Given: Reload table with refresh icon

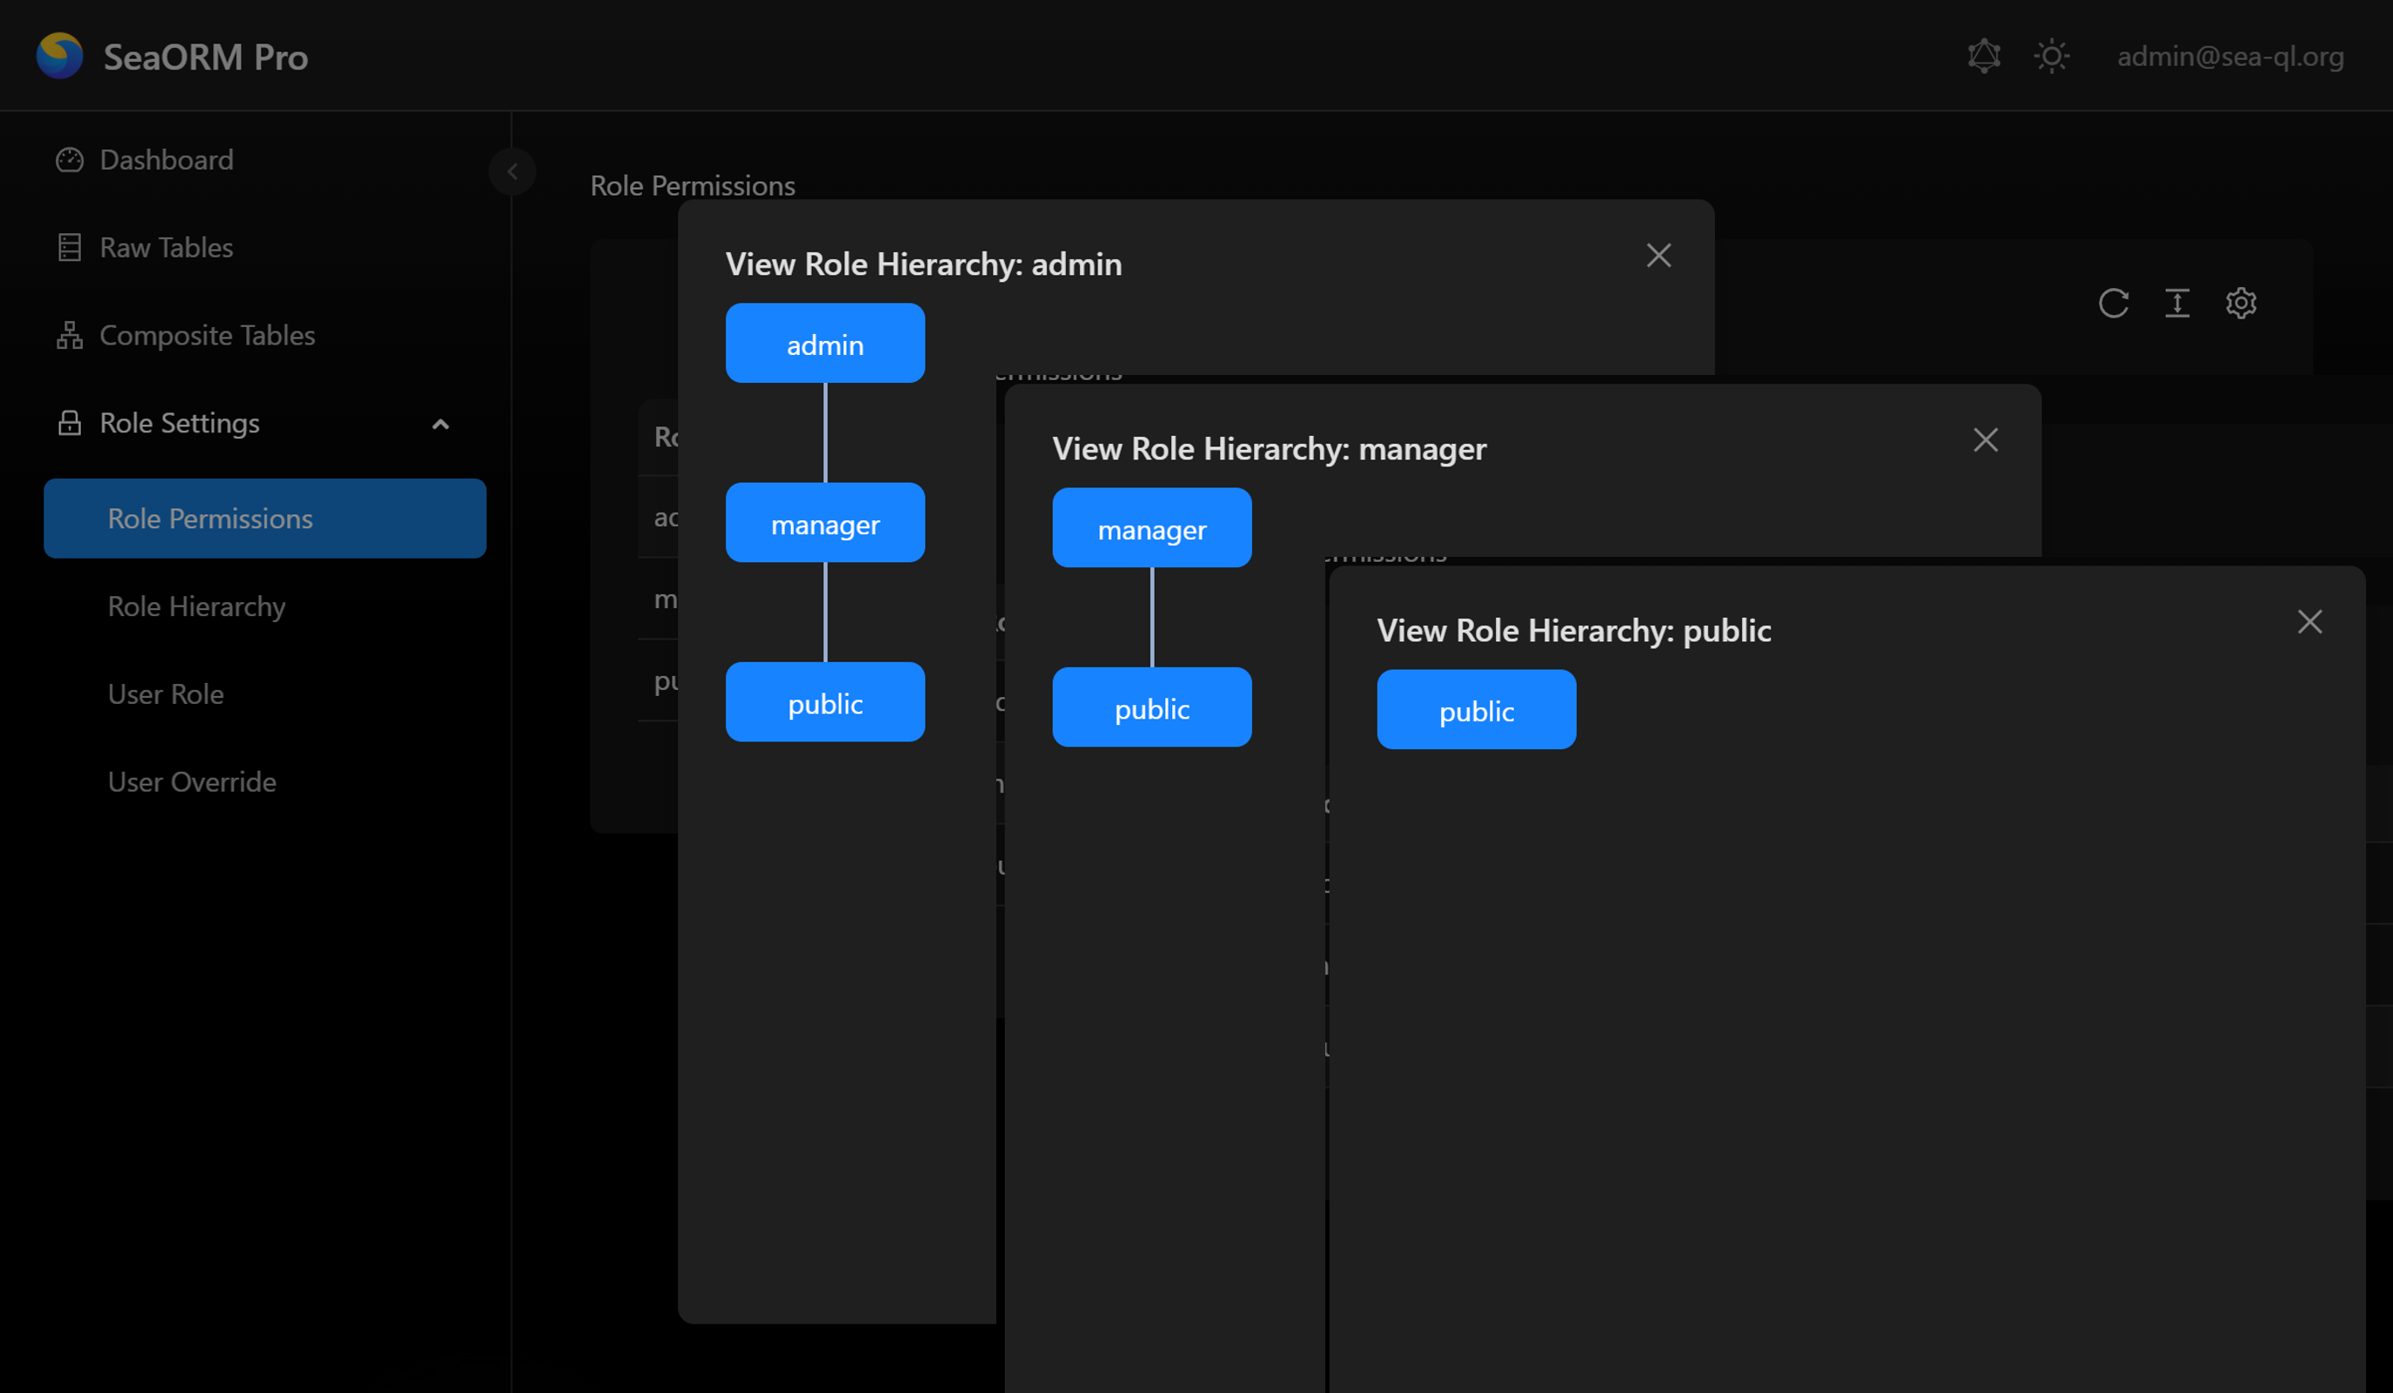Looking at the screenshot, I should pyautogui.click(x=2113, y=304).
